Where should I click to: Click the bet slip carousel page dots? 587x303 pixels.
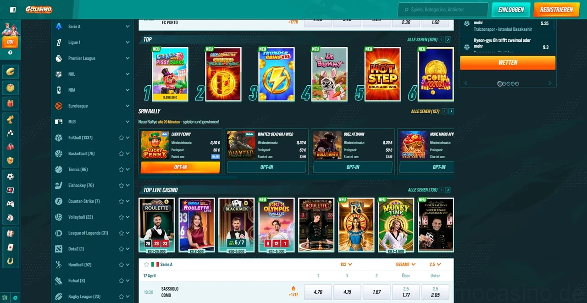point(508,84)
